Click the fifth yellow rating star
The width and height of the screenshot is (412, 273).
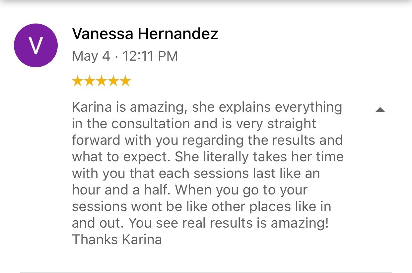(125, 81)
